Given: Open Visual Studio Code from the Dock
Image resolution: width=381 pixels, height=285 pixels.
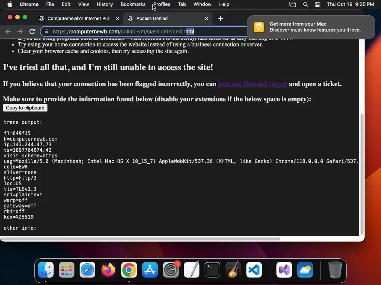Looking at the screenshot, I should [254, 270].
